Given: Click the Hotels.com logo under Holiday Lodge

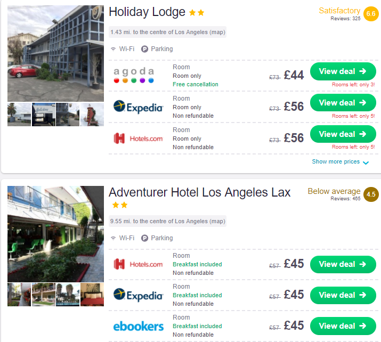Looking at the screenshot, I should point(138,139).
